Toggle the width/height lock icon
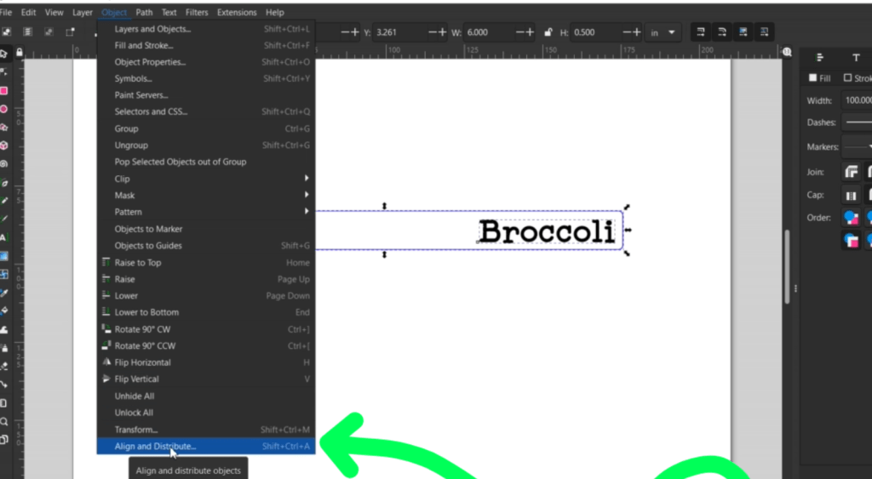This screenshot has width=872, height=479. pos(548,32)
